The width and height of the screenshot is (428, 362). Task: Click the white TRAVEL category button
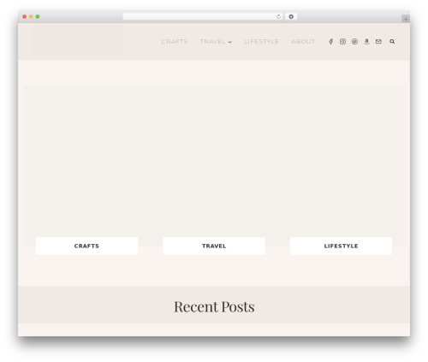point(214,246)
